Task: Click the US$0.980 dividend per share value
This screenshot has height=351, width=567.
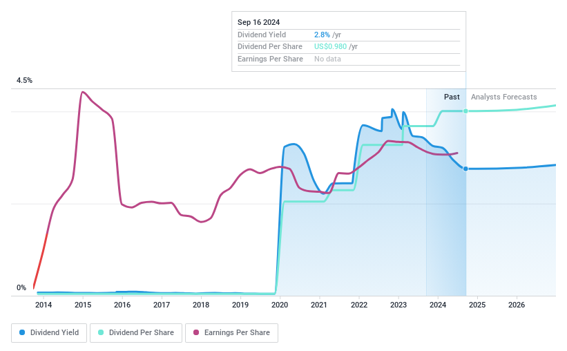Action: tap(330, 47)
